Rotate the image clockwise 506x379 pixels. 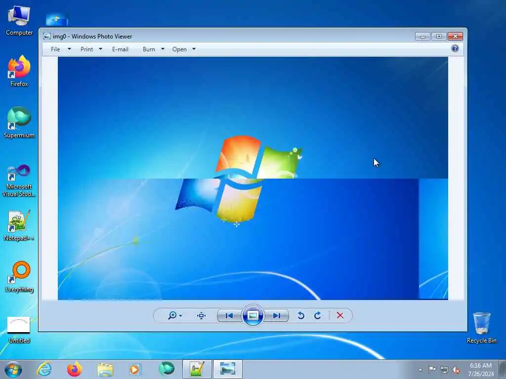(318, 315)
